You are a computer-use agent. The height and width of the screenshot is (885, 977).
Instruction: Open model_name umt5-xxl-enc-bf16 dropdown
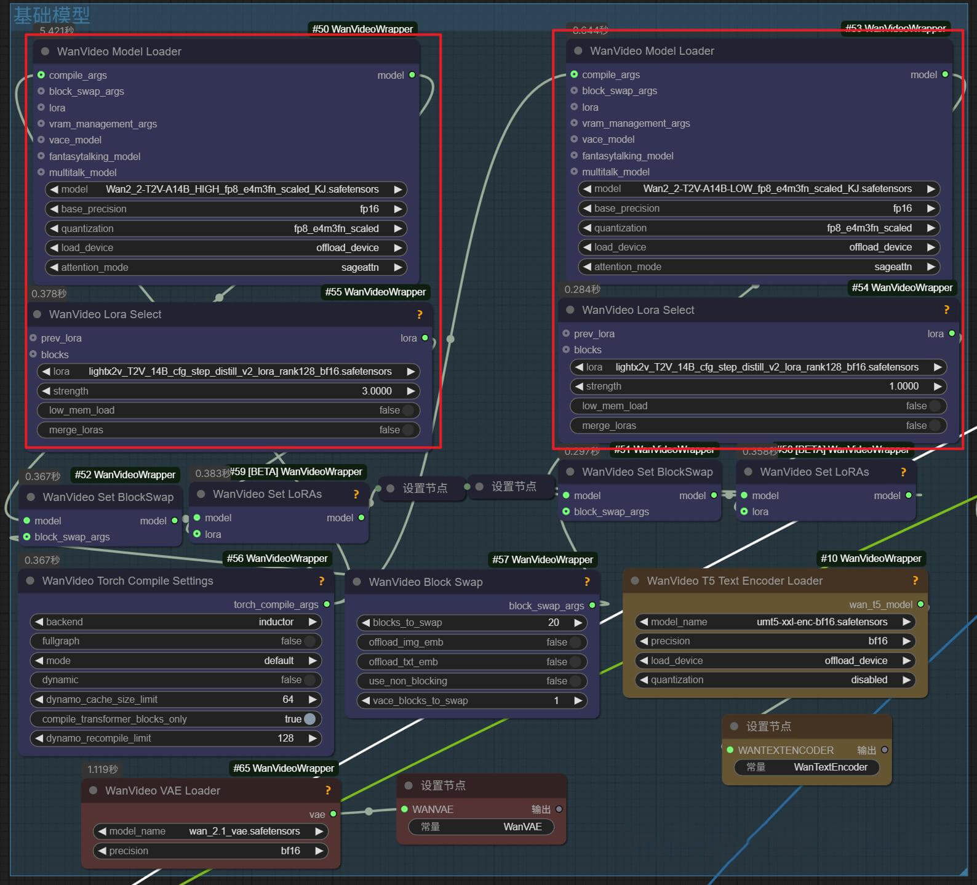pos(775,622)
